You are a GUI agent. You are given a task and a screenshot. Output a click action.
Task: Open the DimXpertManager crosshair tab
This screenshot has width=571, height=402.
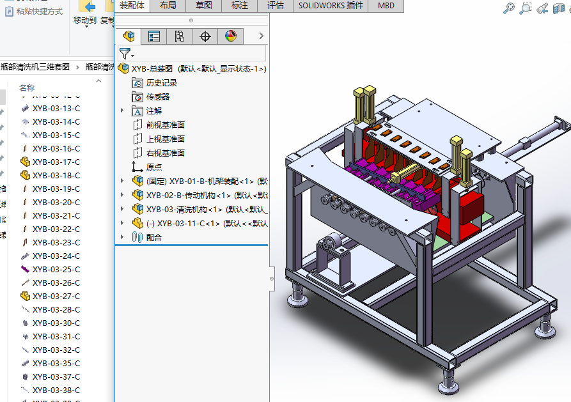click(205, 36)
